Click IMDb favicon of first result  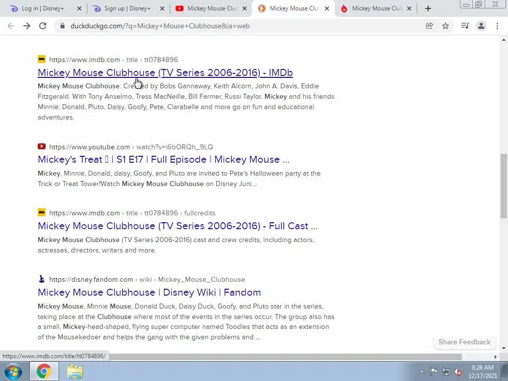(42, 60)
